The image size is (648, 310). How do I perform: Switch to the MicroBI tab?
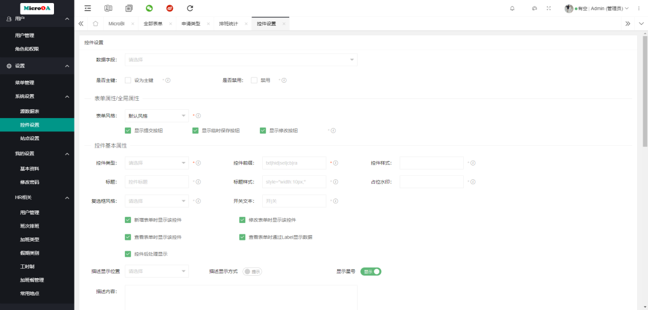click(x=116, y=23)
